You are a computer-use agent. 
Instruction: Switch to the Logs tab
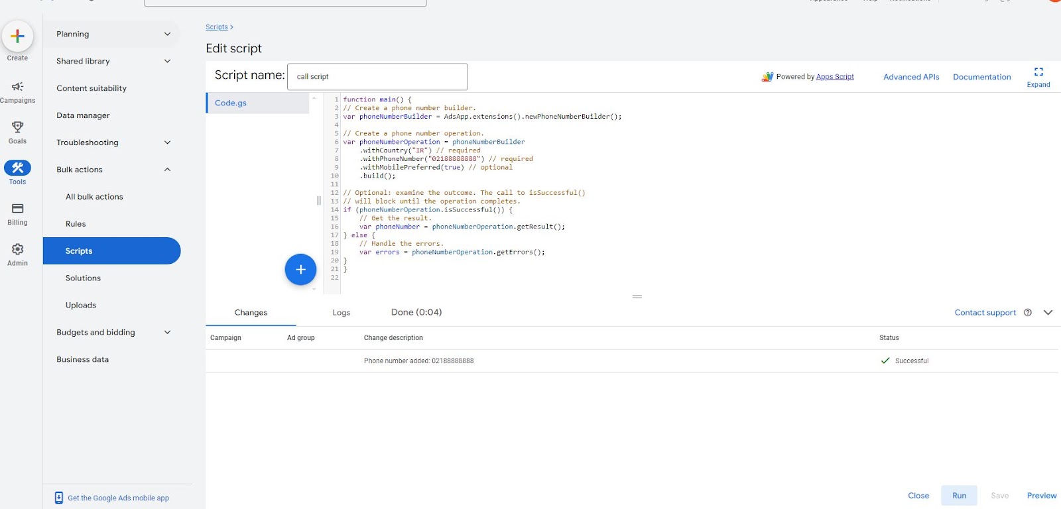pos(341,313)
